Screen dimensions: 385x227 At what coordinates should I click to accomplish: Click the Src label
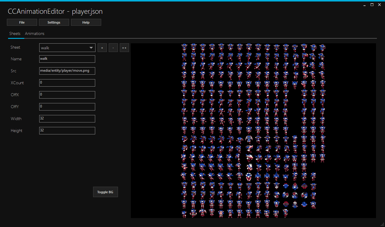[x=13, y=71]
